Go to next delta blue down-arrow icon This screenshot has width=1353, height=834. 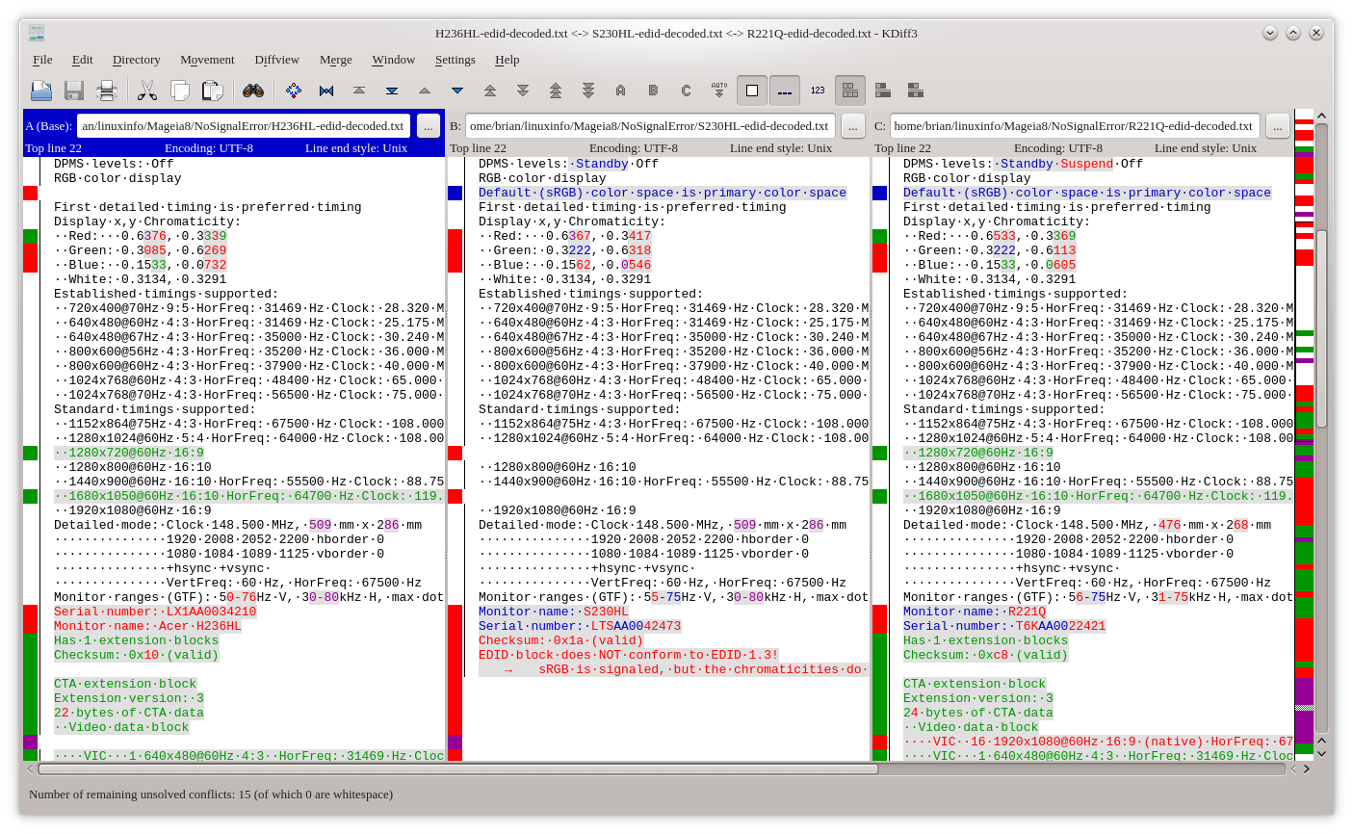click(457, 91)
